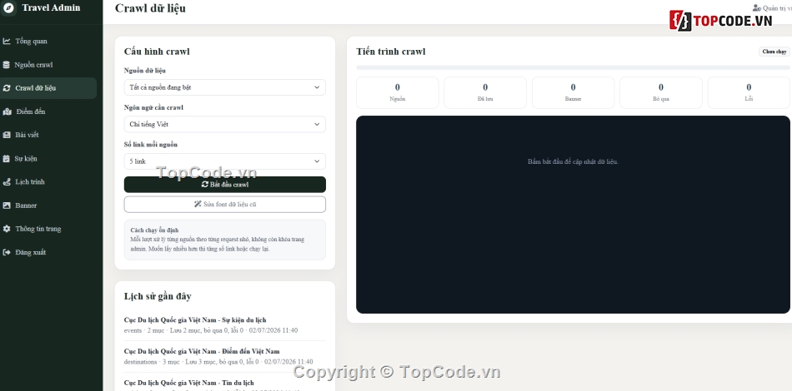
Task: Click the Điểm đến map icon
Action: coord(7,111)
